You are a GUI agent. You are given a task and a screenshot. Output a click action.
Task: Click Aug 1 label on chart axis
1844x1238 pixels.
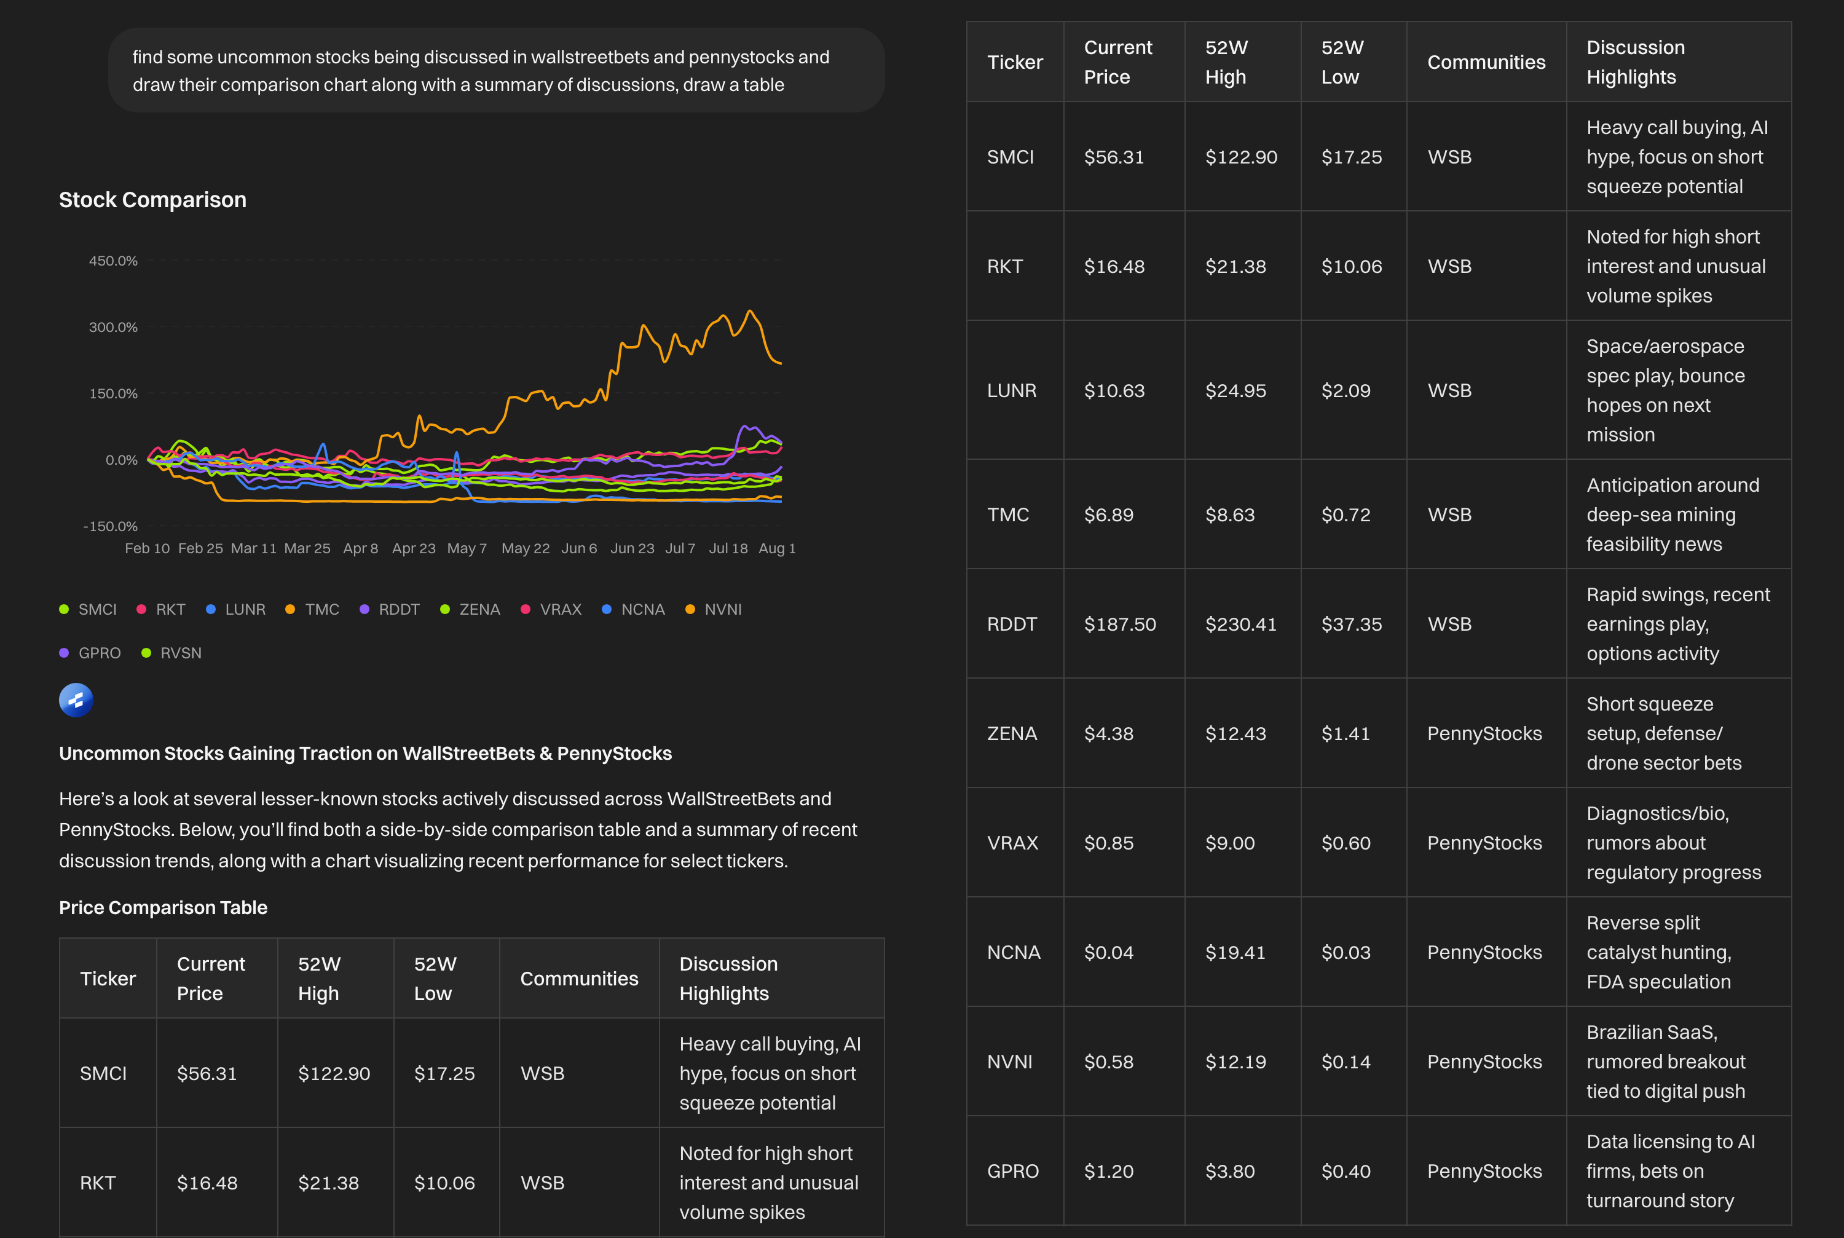(777, 548)
